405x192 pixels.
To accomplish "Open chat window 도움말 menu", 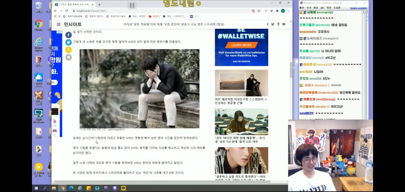I will (337, 8).
